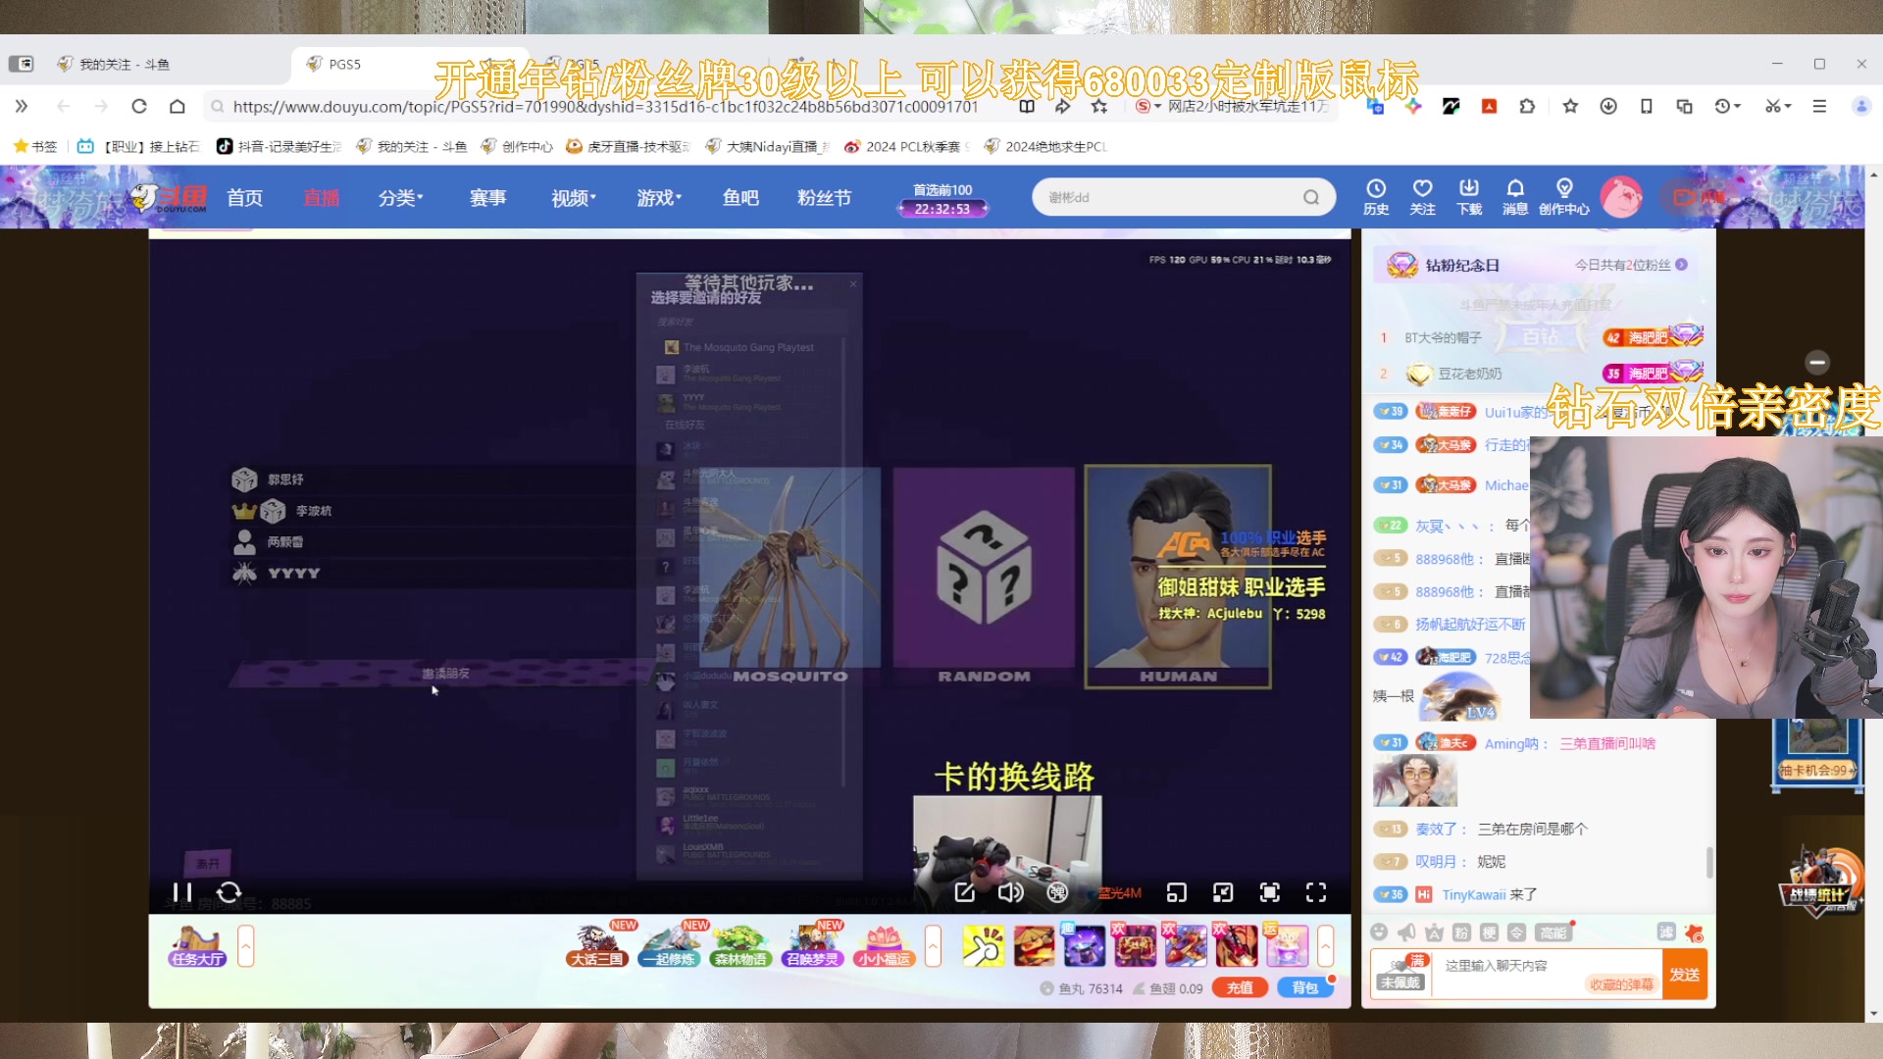Screen dimensions: 1883x1059
Task: Expand gift list arrow at right end
Action: click(1325, 946)
